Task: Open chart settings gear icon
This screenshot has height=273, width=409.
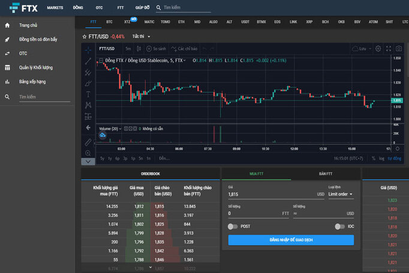Action: (x=378, y=49)
